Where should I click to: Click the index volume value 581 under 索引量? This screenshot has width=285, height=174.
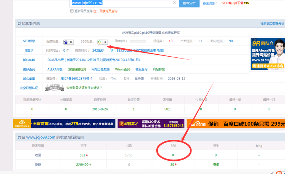[x=167, y=109]
